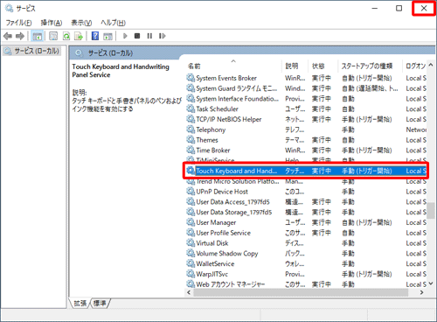The height and width of the screenshot is (322, 437).
Task: Select the User Profile Service row
Action: coord(306,233)
